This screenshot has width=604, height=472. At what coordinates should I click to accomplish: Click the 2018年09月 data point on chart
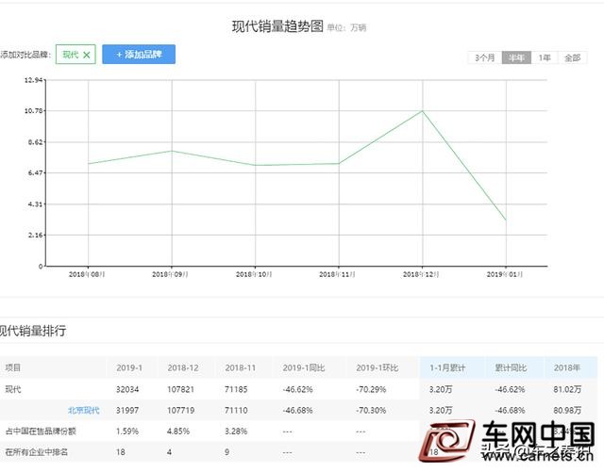pos(172,151)
